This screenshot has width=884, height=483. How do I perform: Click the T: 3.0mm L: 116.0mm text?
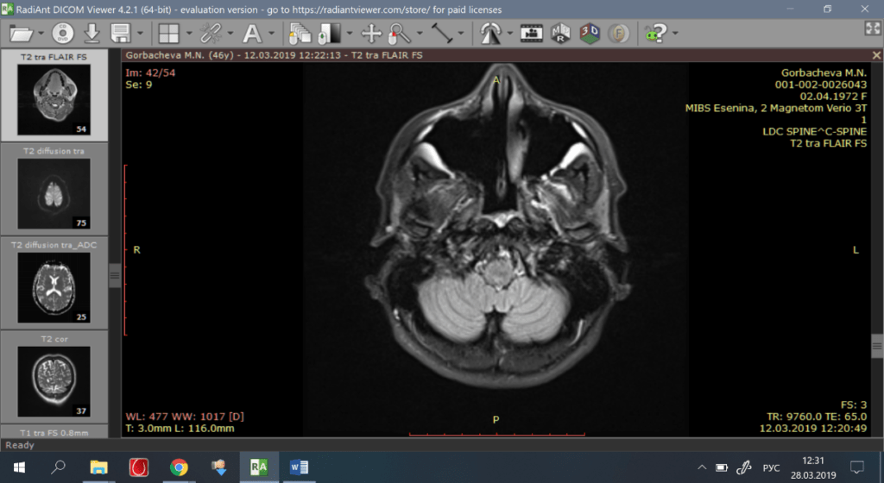coord(180,429)
